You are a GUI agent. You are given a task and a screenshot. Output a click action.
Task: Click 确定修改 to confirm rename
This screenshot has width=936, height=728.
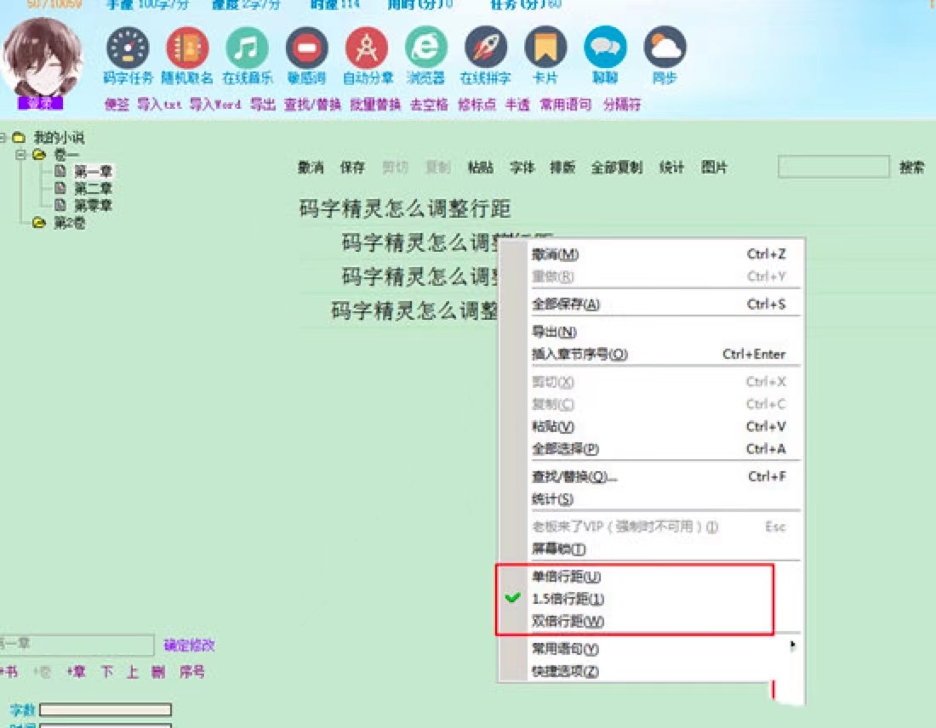click(189, 645)
